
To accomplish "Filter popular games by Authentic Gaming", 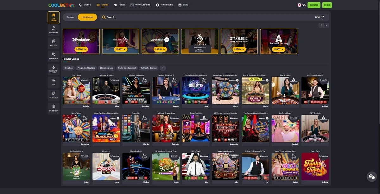I will (x=149, y=68).
